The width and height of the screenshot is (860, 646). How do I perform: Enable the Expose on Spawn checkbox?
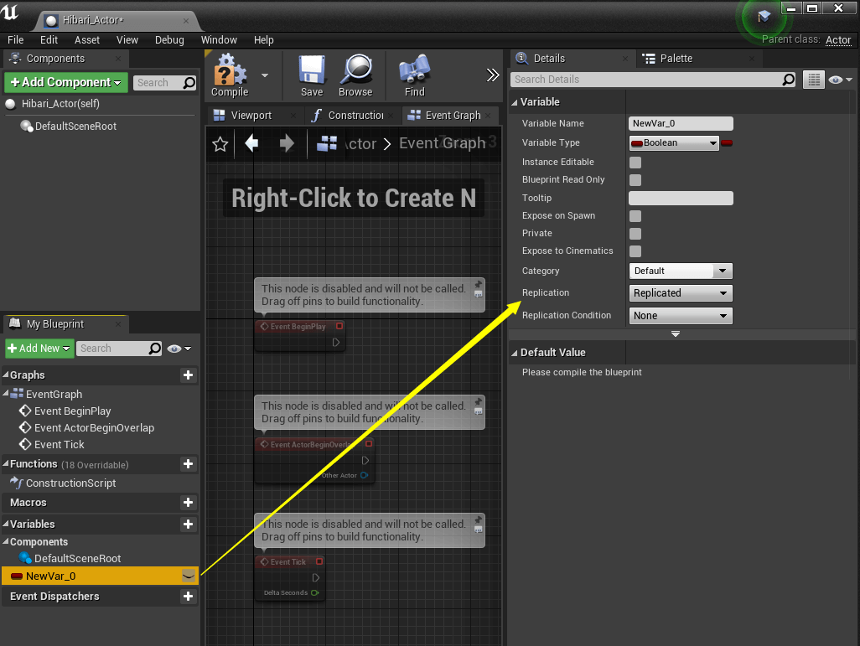pyautogui.click(x=635, y=216)
